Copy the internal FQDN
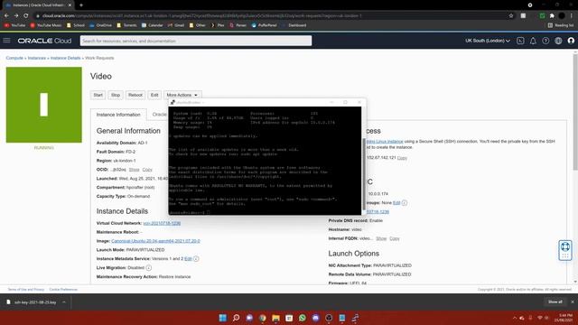Image resolution: width=578 pixels, height=325 pixels. point(395,238)
